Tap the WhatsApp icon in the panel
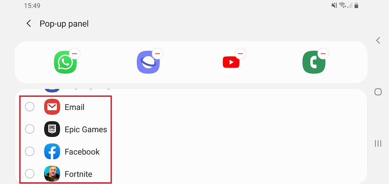The height and width of the screenshot is (184, 389). click(65, 62)
